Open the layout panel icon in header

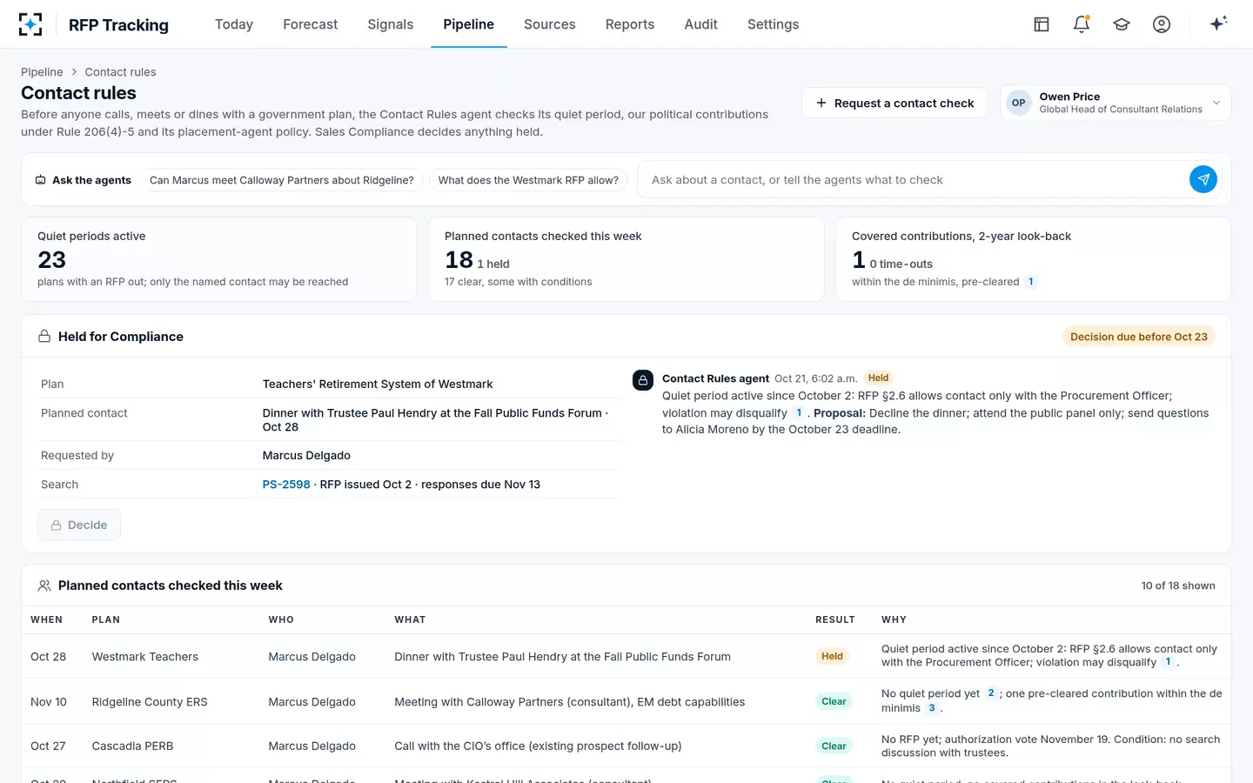click(x=1042, y=24)
